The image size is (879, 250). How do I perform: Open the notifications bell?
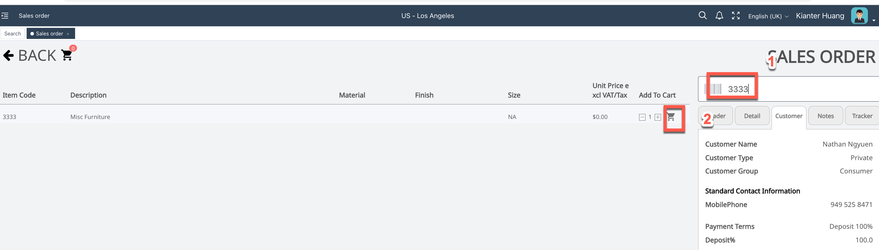719,16
